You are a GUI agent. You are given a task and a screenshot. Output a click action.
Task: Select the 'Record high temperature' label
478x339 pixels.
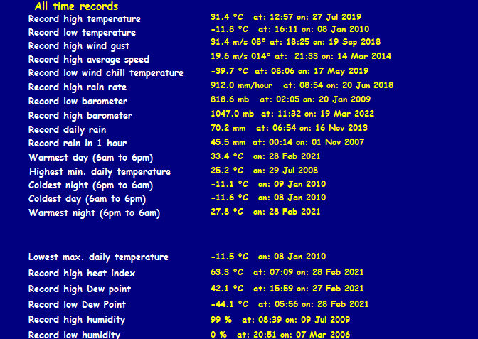[85, 19]
